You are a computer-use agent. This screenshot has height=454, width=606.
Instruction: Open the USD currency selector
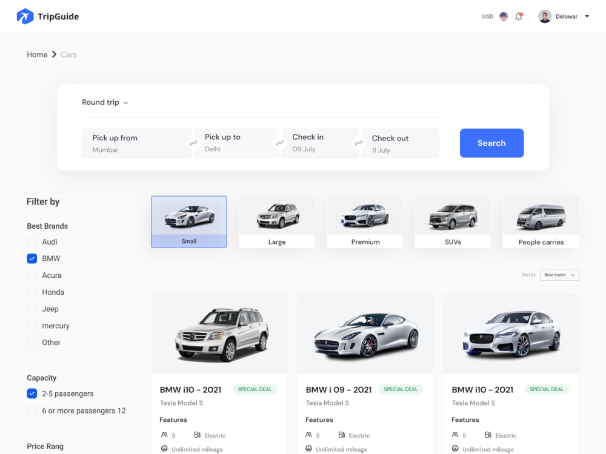pyautogui.click(x=488, y=16)
